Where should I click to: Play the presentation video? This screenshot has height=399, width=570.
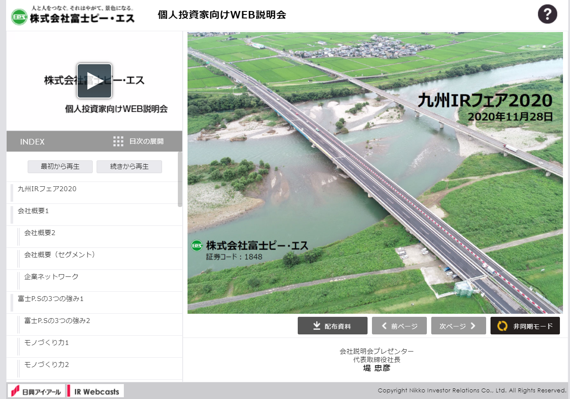(x=94, y=81)
